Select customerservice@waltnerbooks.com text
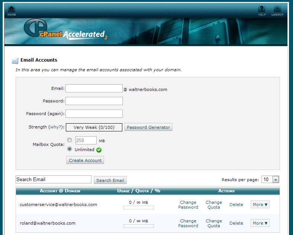The height and width of the screenshot is (235, 293). pyautogui.click(x=58, y=205)
